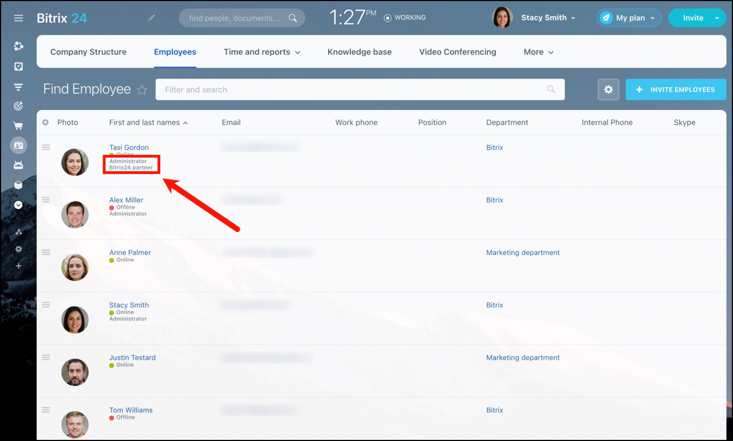Select the employee ID card sidebar icon
The width and height of the screenshot is (733, 441).
point(18,145)
